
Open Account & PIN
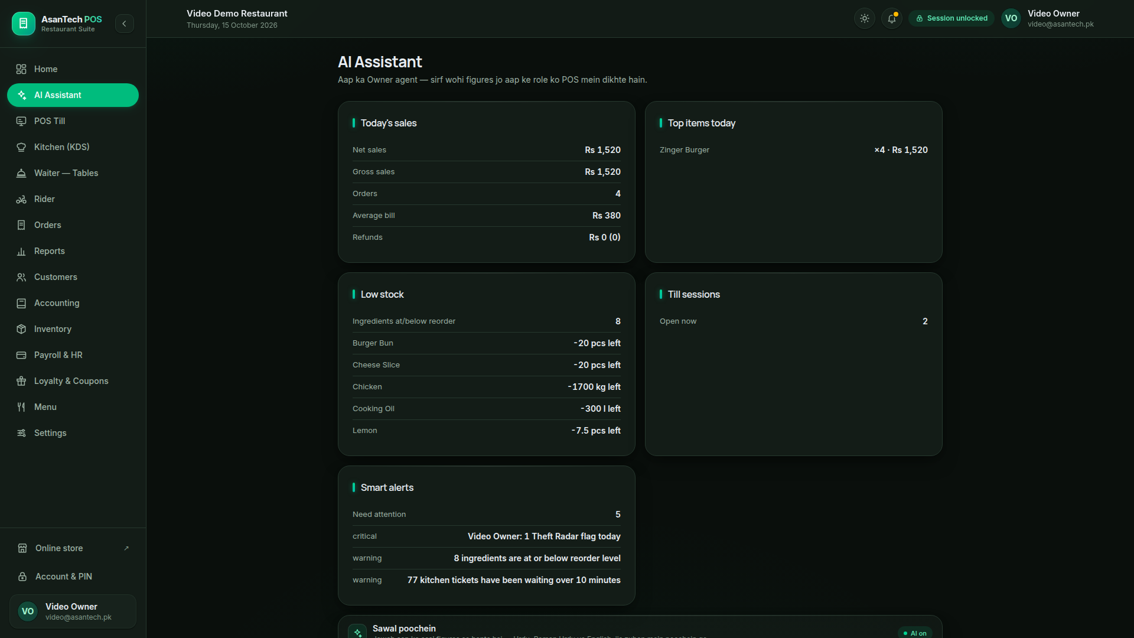73,577
